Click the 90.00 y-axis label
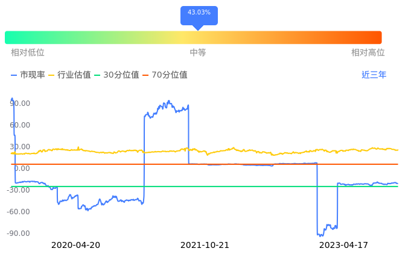 pyautogui.click(x=21, y=104)
